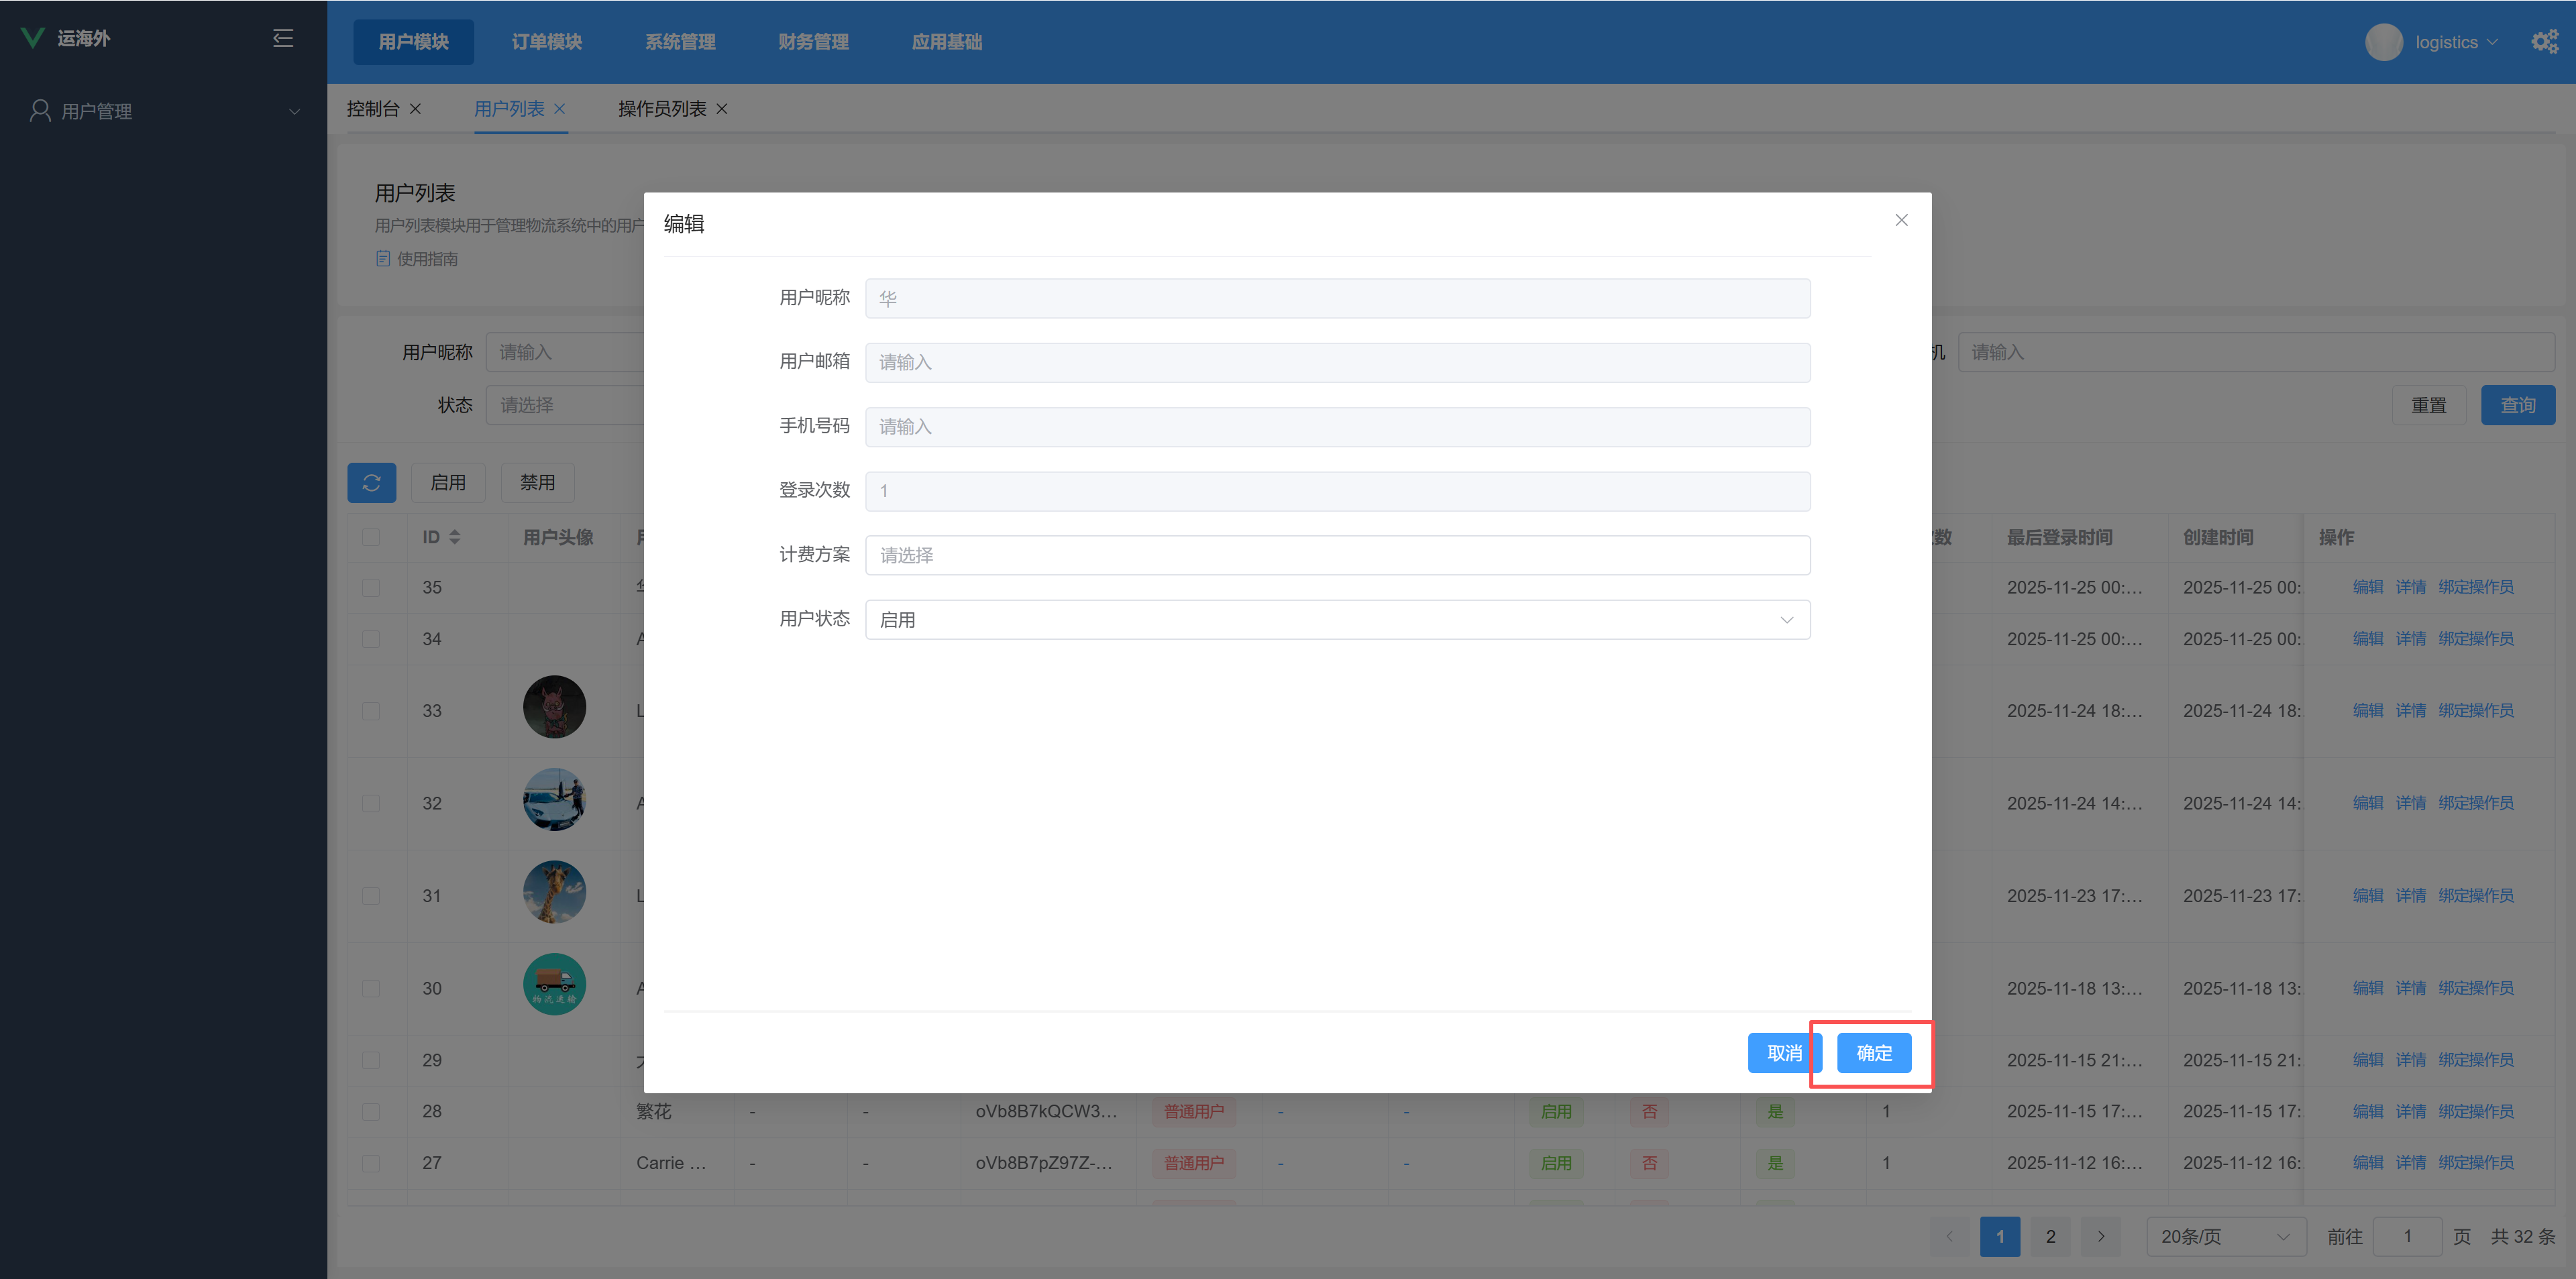
Task: Open the 财务管理 top menu
Action: [813, 42]
